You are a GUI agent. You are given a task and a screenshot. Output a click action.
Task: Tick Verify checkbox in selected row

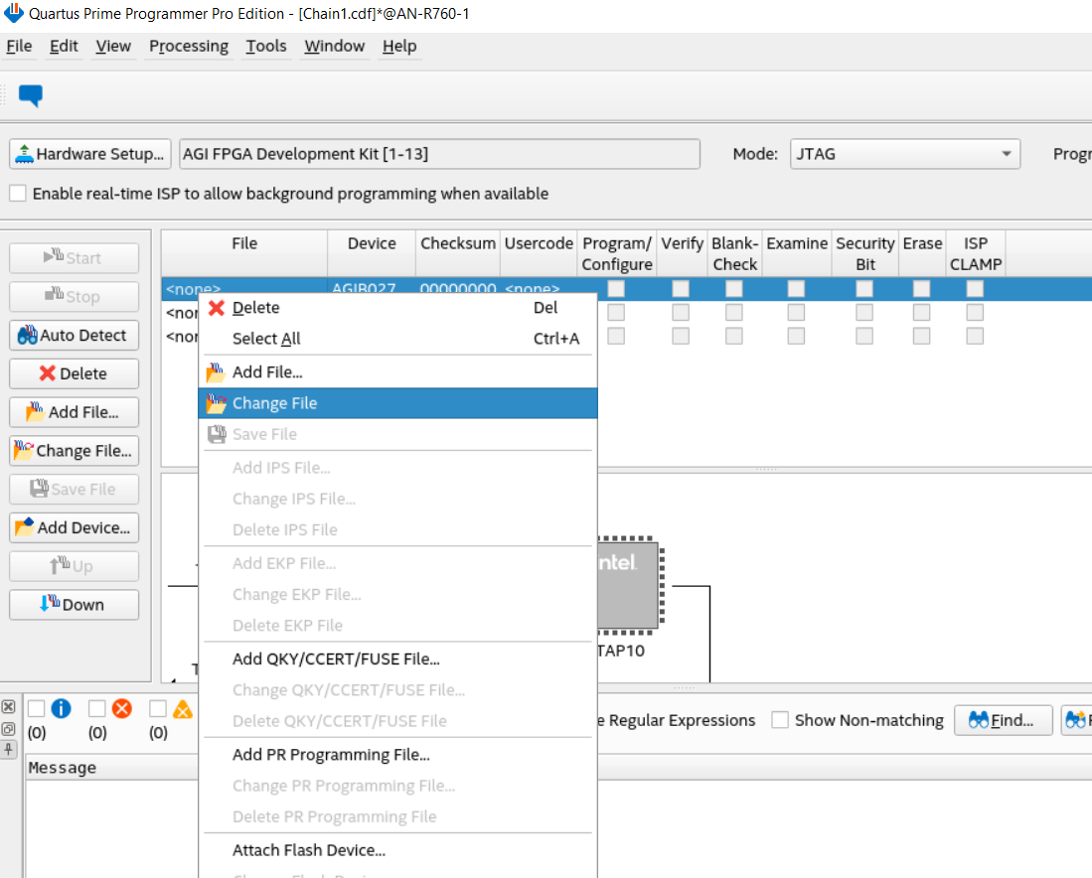[x=681, y=288]
